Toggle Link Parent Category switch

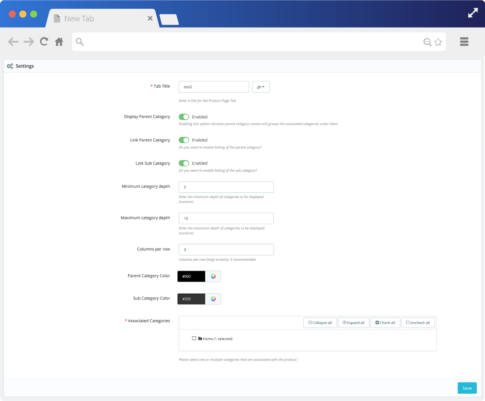click(184, 140)
